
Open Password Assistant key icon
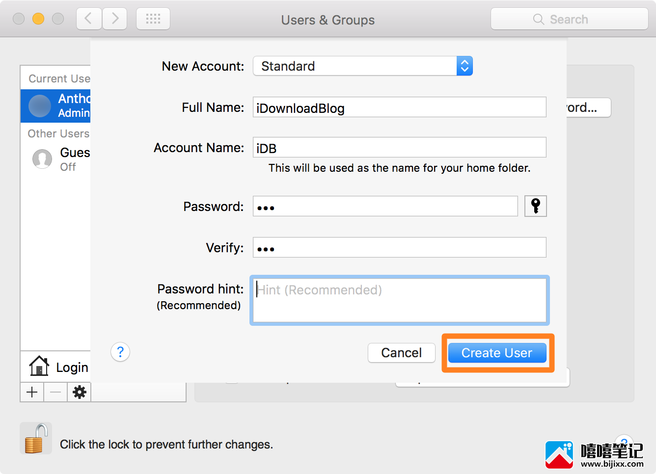(536, 206)
